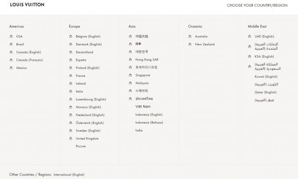Select Sweden (English) text link
The height and width of the screenshot is (179, 298).
(88, 131)
